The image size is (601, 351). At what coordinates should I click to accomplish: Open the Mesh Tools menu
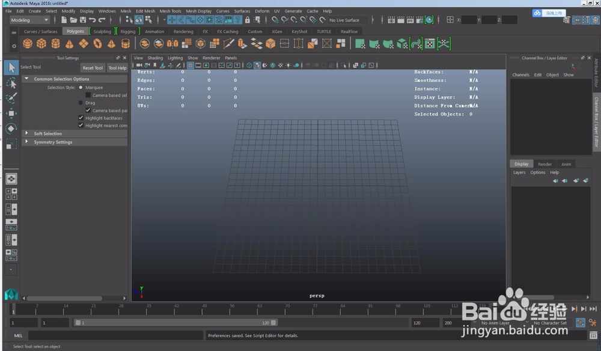point(170,11)
